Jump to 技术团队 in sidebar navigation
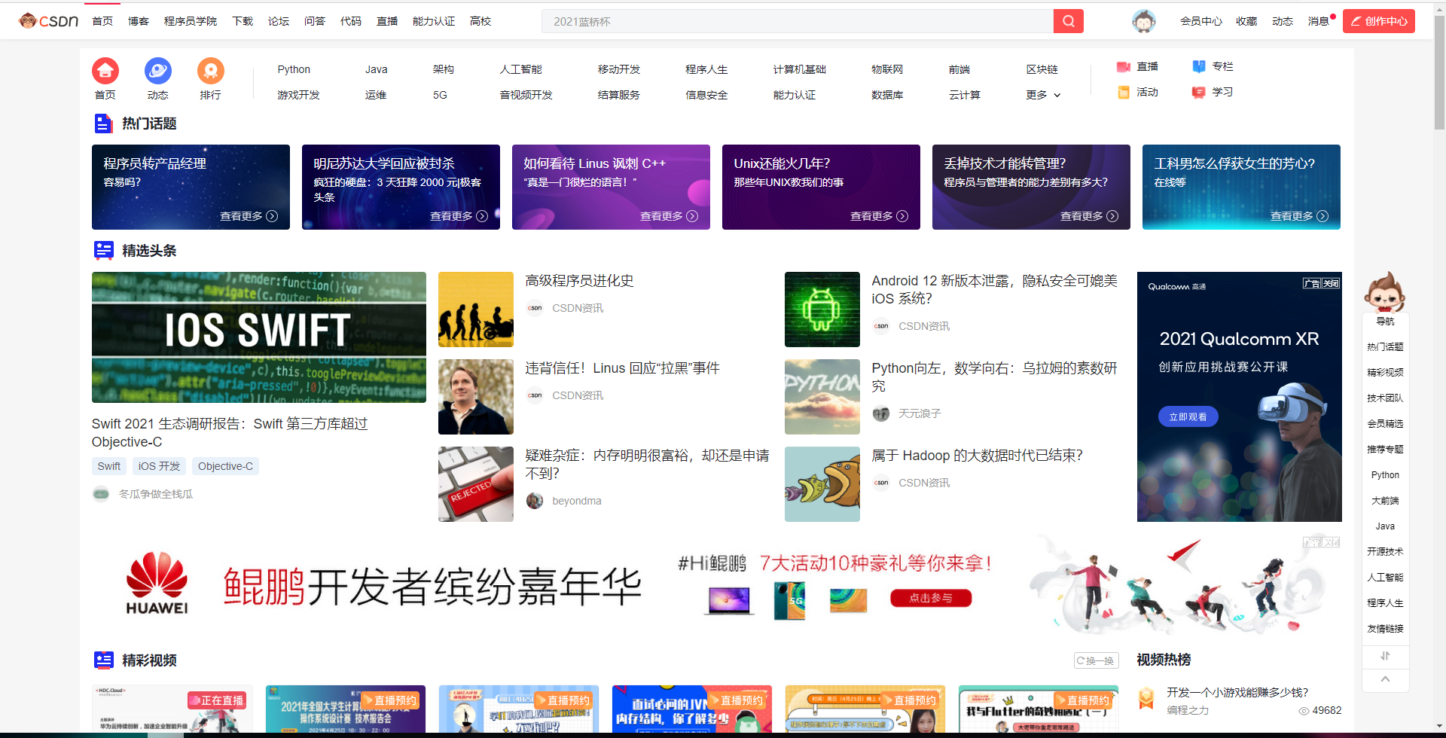The height and width of the screenshot is (738, 1446). click(x=1385, y=398)
